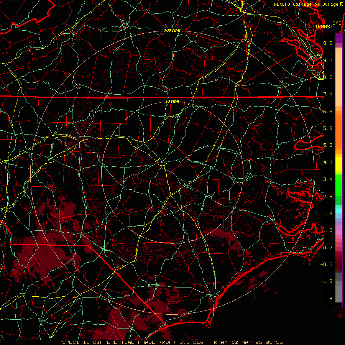345x345 pixels.
Task: Click the 3.4 legend value
Action: coord(328,179)
